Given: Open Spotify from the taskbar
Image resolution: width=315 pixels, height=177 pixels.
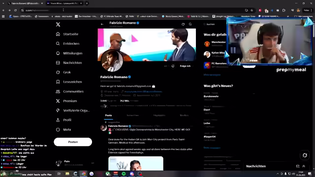Looking at the screenshot, I should point(124,174).
